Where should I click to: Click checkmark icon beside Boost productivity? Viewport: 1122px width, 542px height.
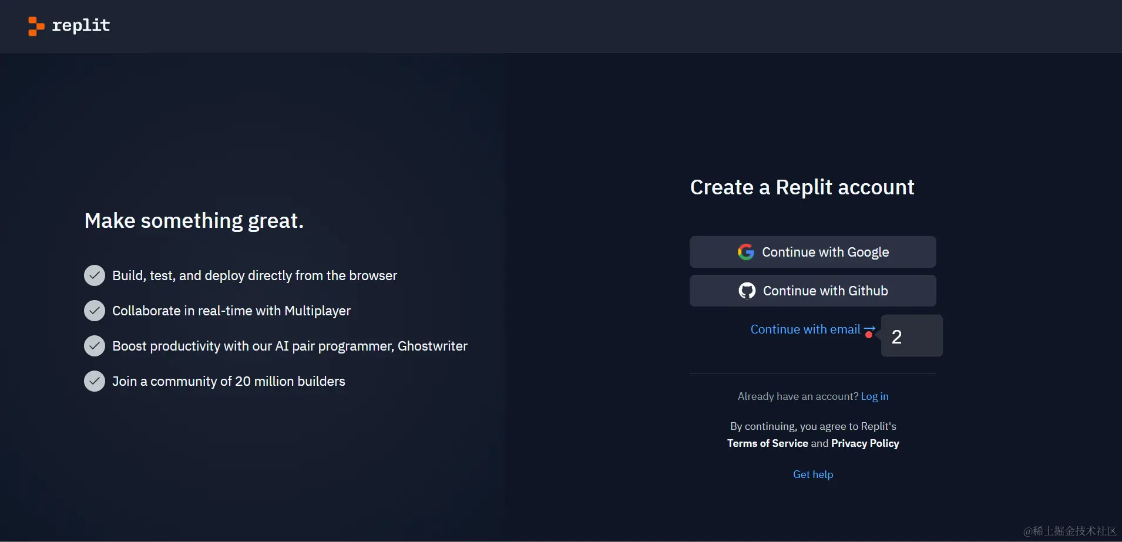point(95,346)
